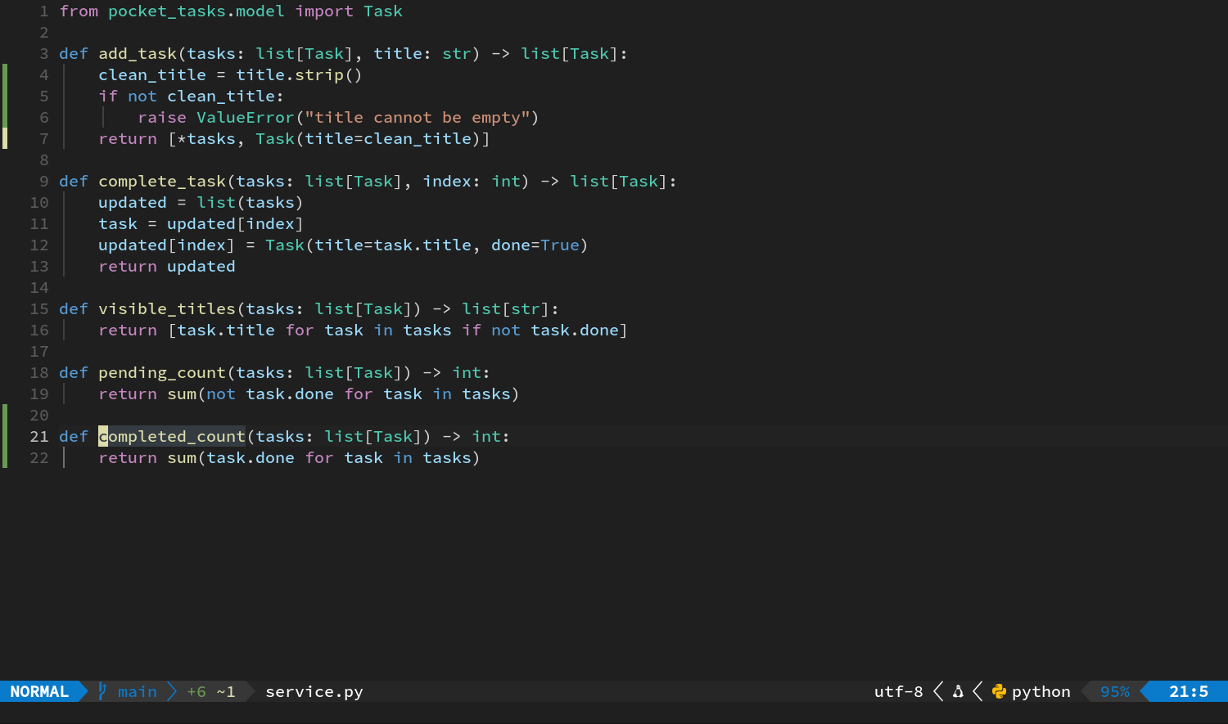Click 'return updated' on line 13
This screenshot has width=1228, height=724.
(x=167, y=267)
